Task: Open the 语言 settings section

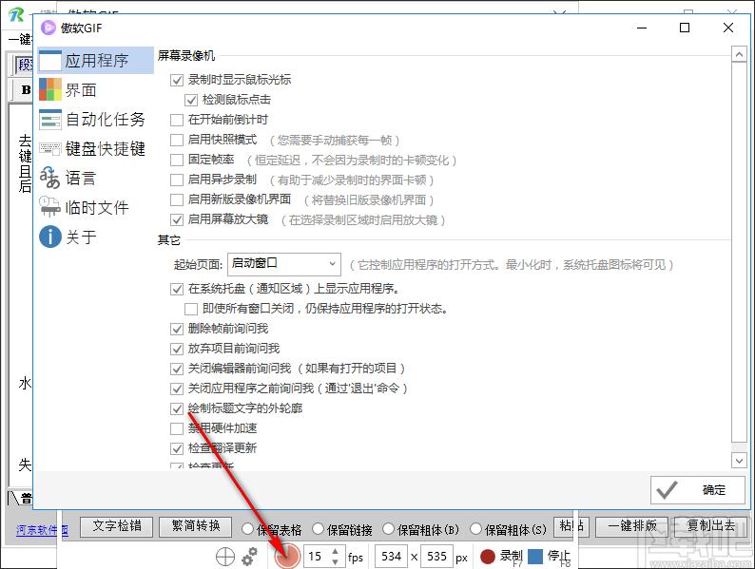Action: (x=95, y=178)
